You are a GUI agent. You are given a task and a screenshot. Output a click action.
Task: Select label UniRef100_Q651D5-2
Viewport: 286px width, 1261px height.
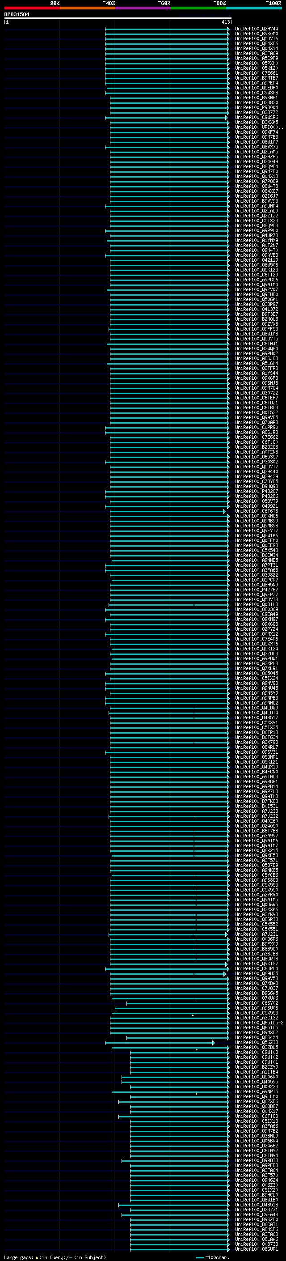coord(259,1022)
